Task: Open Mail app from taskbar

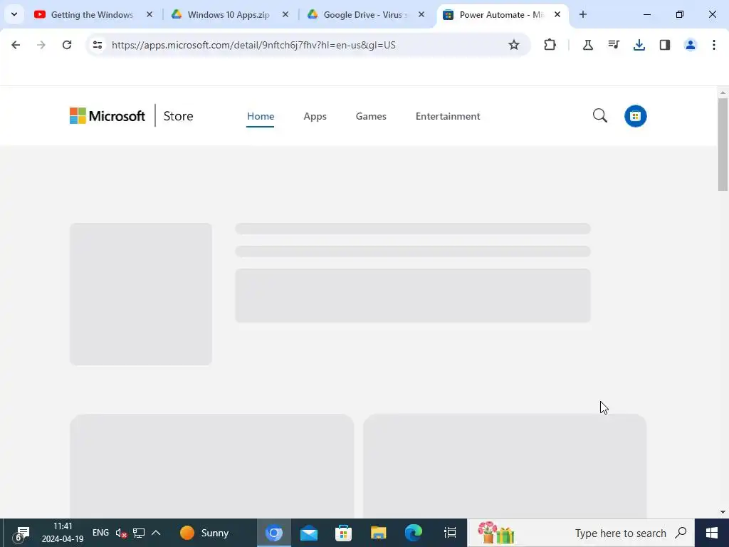Action: (309, 533)
